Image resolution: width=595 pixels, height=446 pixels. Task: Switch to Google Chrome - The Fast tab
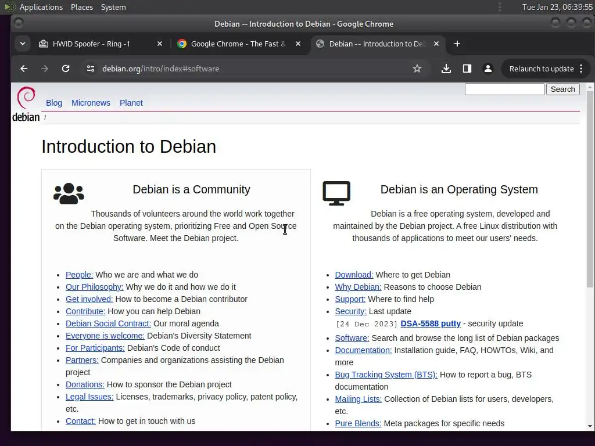[238, 44]
